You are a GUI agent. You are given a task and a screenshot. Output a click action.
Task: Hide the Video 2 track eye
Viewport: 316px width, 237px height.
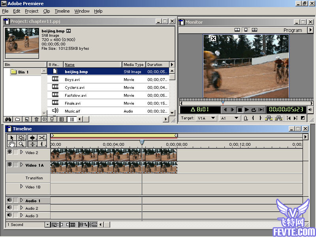point(9,152)
